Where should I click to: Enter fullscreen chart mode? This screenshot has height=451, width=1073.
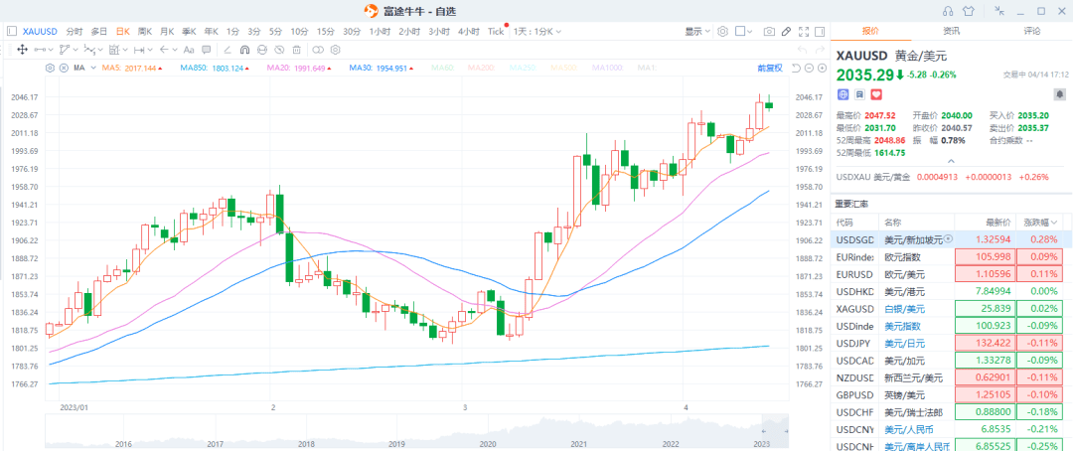click(x=803, y=32)
